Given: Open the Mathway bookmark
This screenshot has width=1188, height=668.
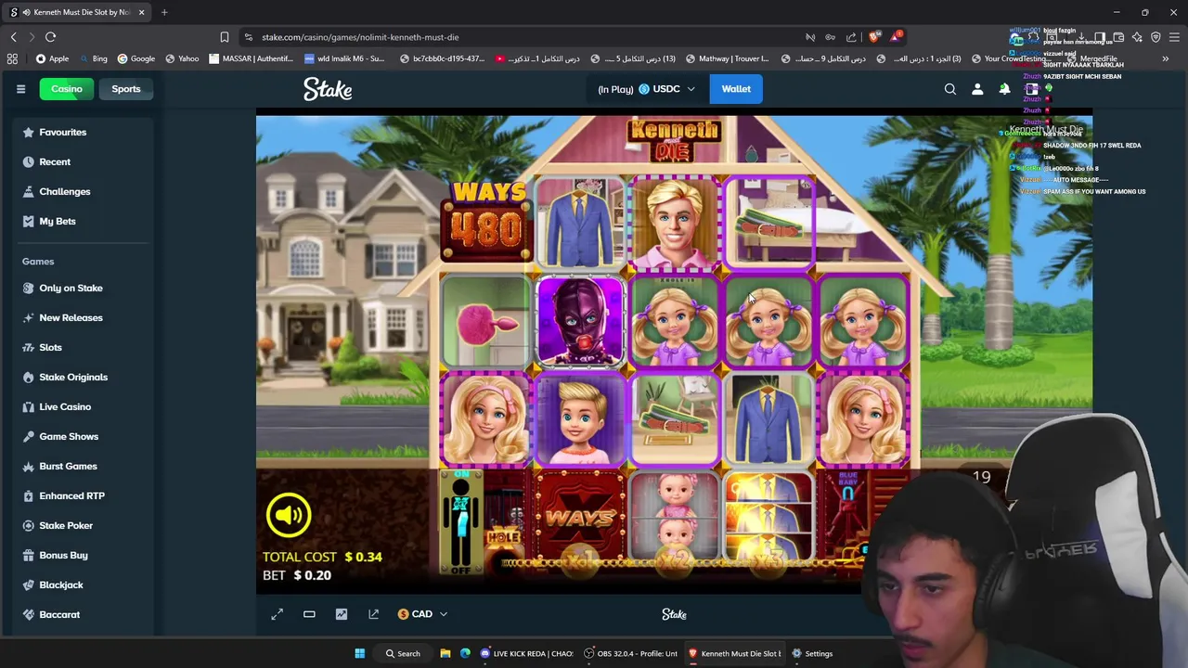Looking at the screenshot, I should [726, 58].
